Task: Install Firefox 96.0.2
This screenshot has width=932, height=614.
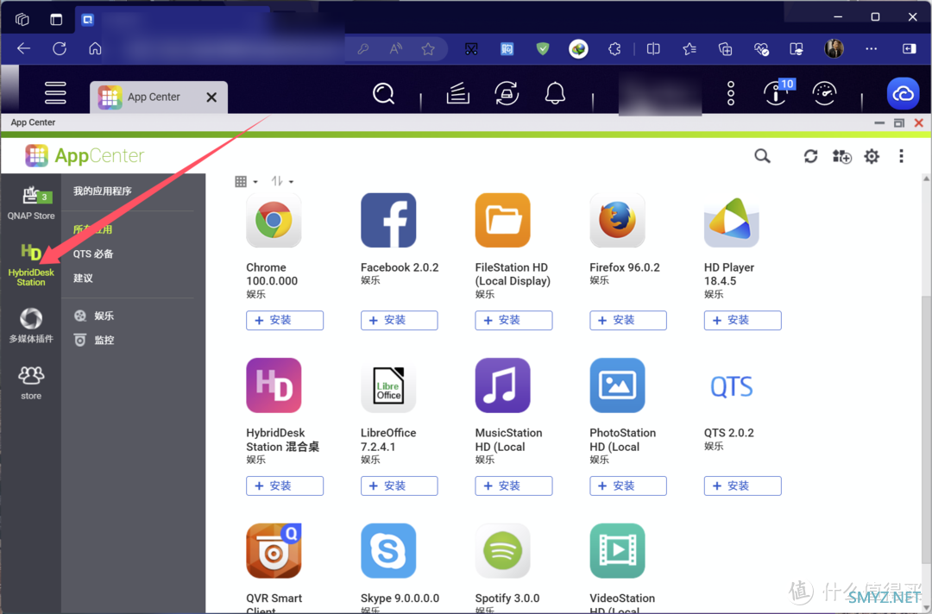Action: click(627, 320)
